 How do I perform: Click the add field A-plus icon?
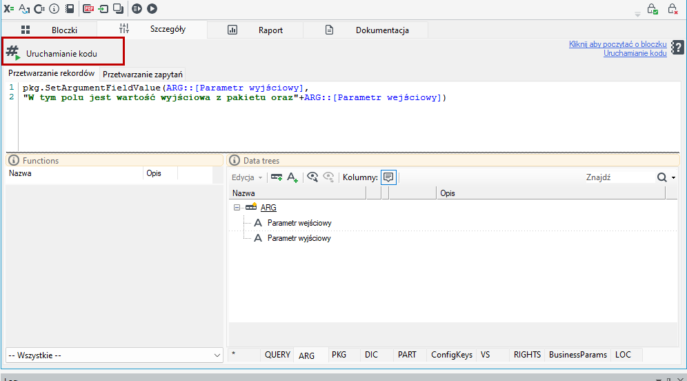point(292,177)
